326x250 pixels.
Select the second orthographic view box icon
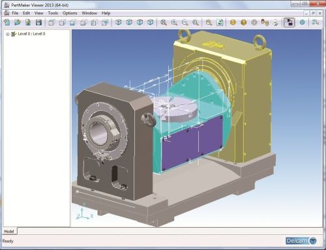click(x=62, y=22)
